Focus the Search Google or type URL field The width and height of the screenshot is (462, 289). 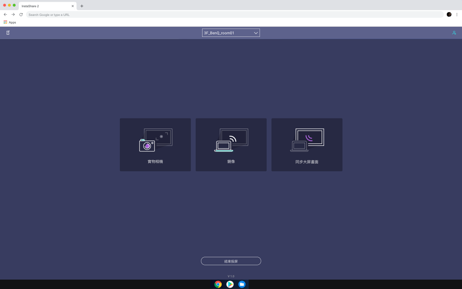pos(235,14)
